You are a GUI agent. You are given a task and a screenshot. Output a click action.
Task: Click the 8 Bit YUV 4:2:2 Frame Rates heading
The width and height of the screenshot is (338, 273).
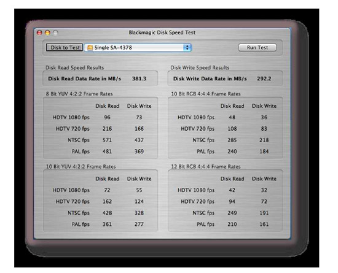[79, 94]
